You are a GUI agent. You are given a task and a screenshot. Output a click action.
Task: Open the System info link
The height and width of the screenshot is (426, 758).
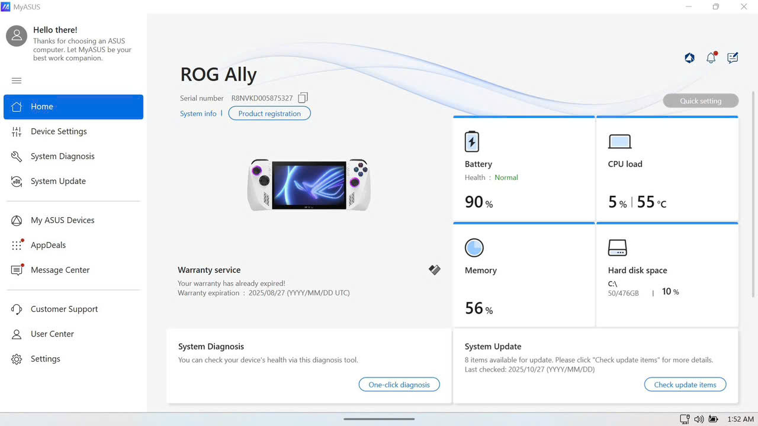click(198, 114)
